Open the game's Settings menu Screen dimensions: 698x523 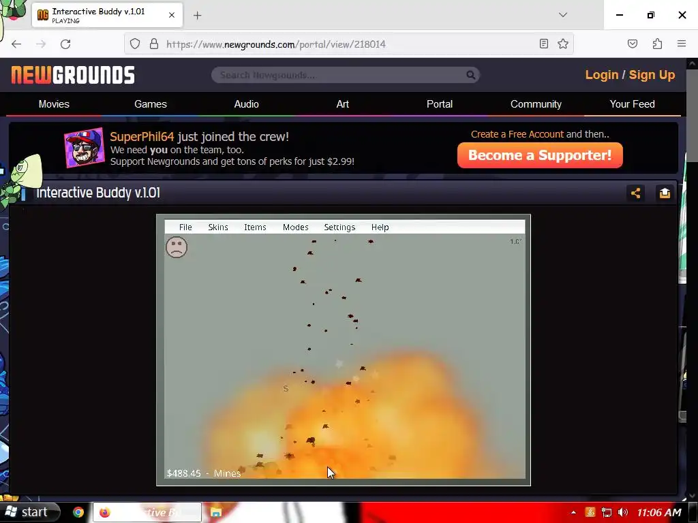(339, 227)
